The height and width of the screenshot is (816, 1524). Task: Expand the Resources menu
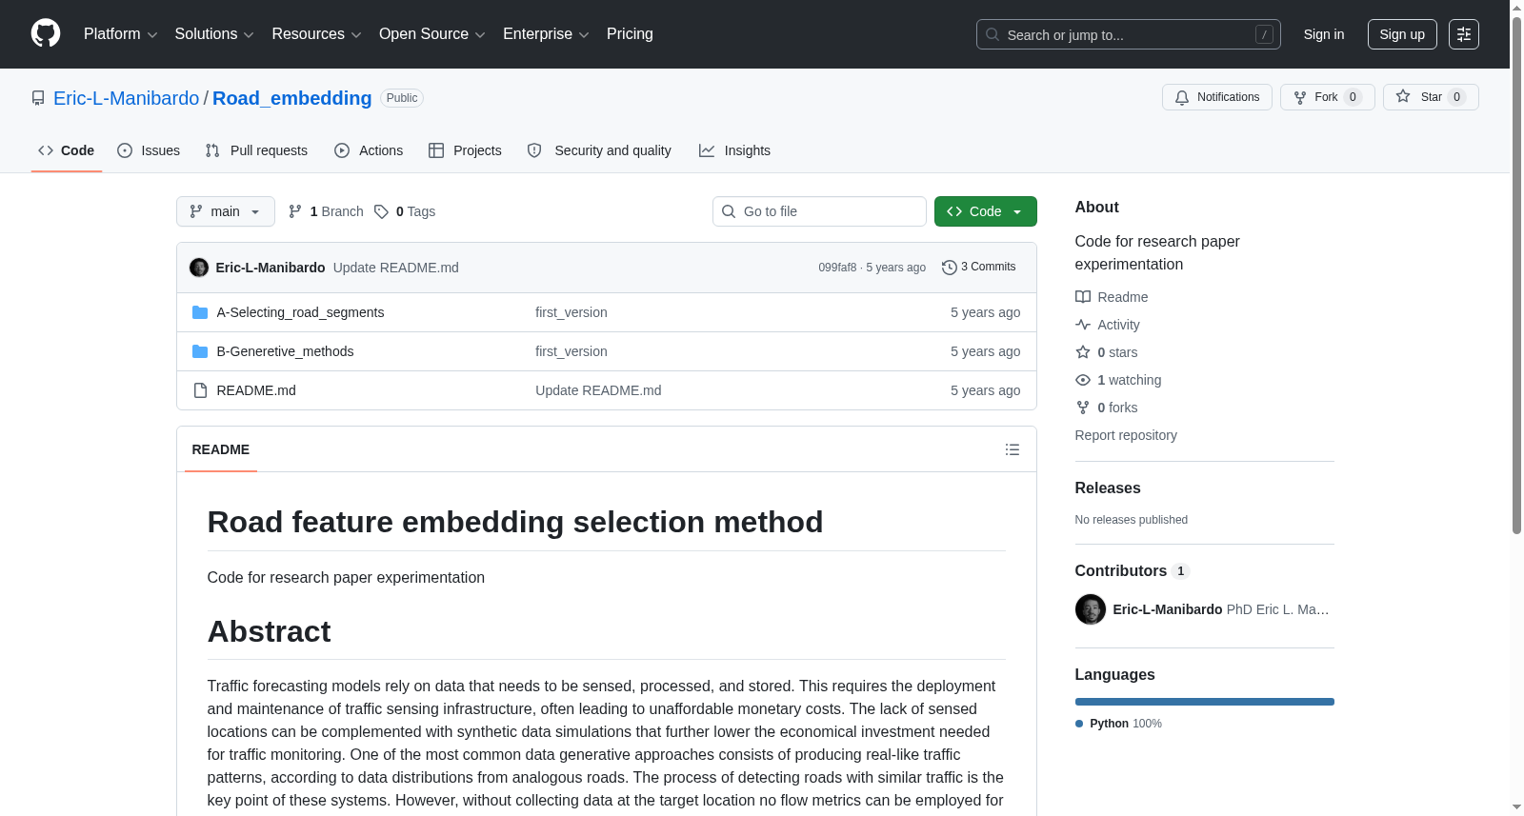[316, 34]
